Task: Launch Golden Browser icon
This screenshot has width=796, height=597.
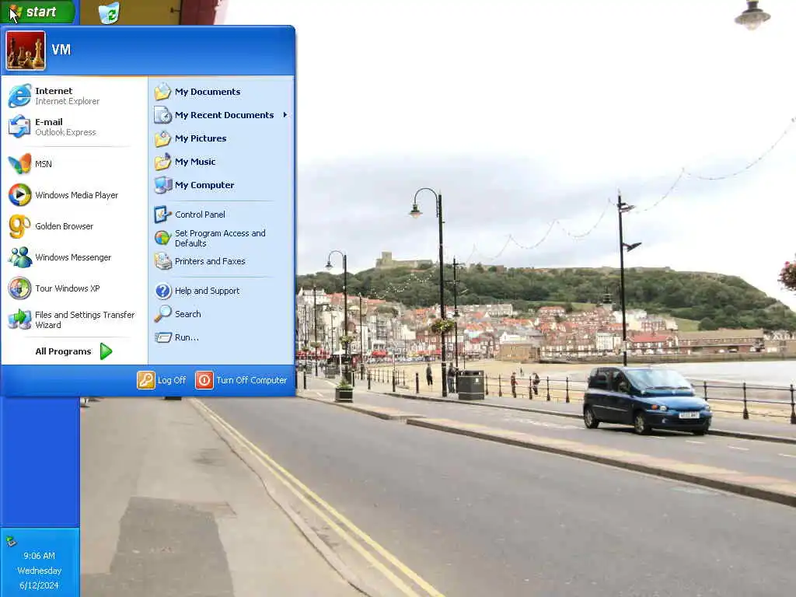Action: click(19, 226)
